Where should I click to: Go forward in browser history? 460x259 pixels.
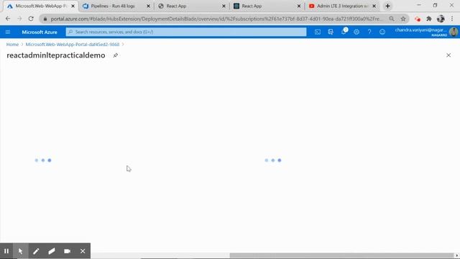19,19
